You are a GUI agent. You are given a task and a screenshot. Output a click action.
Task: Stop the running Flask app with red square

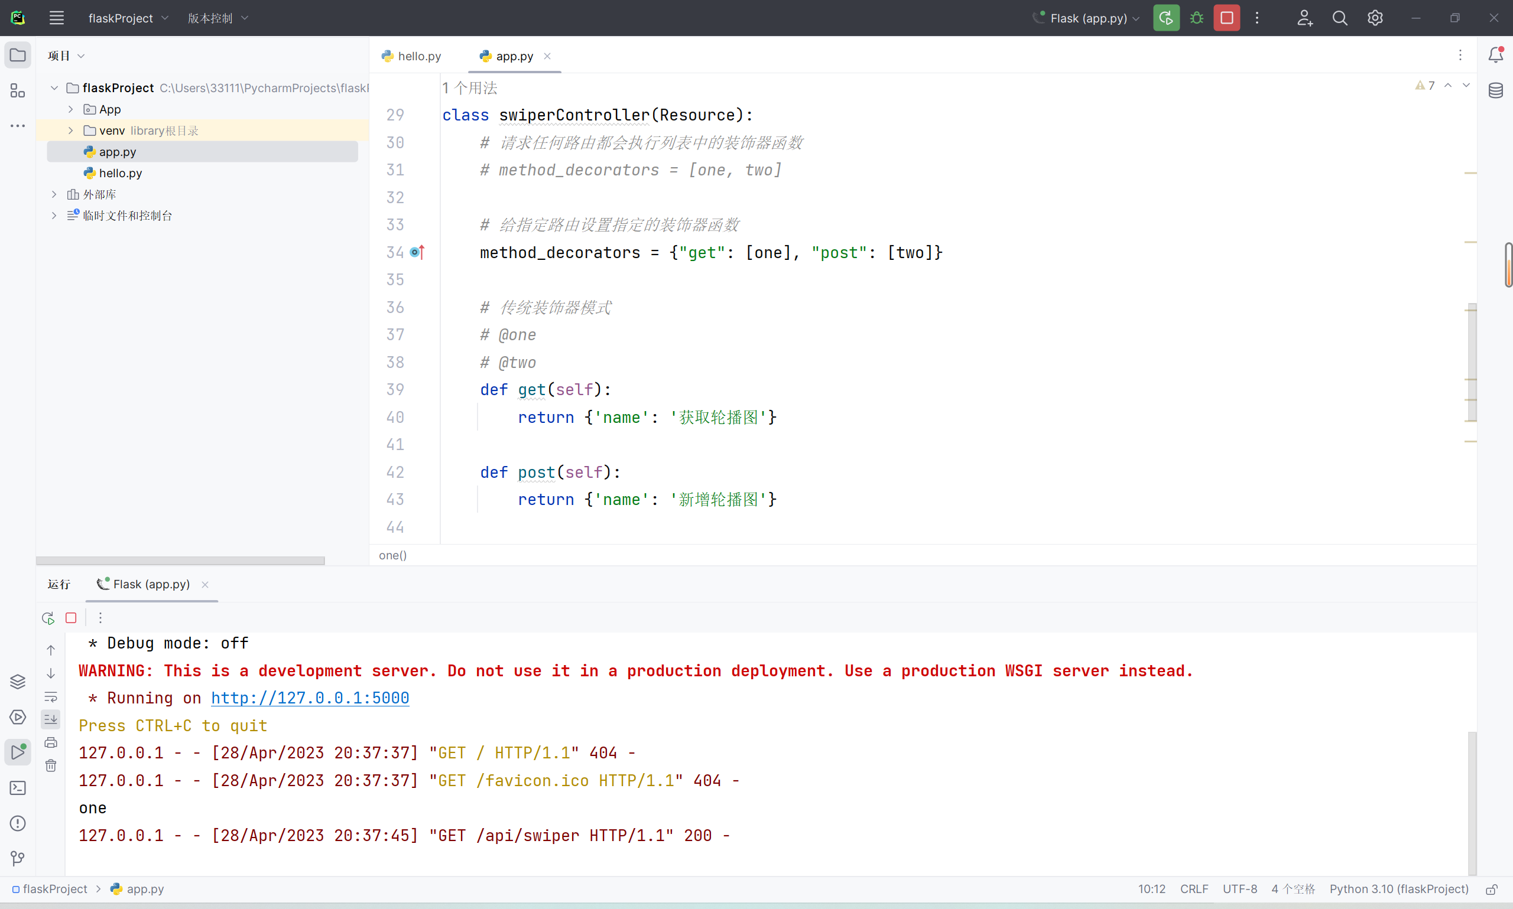(x=1227, y=18)
